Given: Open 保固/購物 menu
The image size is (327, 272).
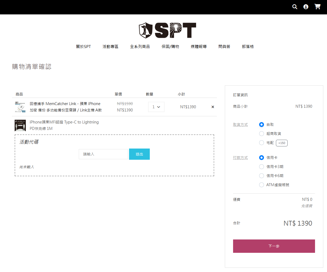Looking at the screenshot, I should (x=170, y=47).
